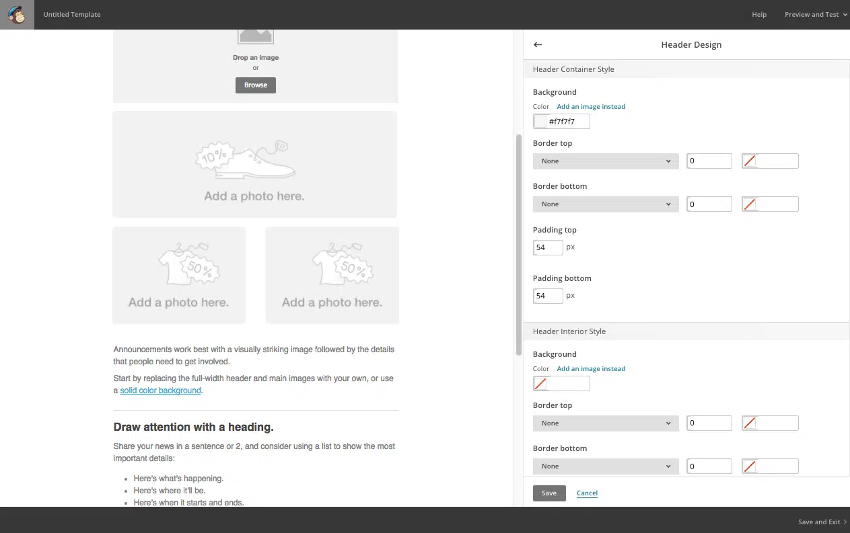
Task: Pick Header Interior background color swatch
Action: click(x=540, y=384)
